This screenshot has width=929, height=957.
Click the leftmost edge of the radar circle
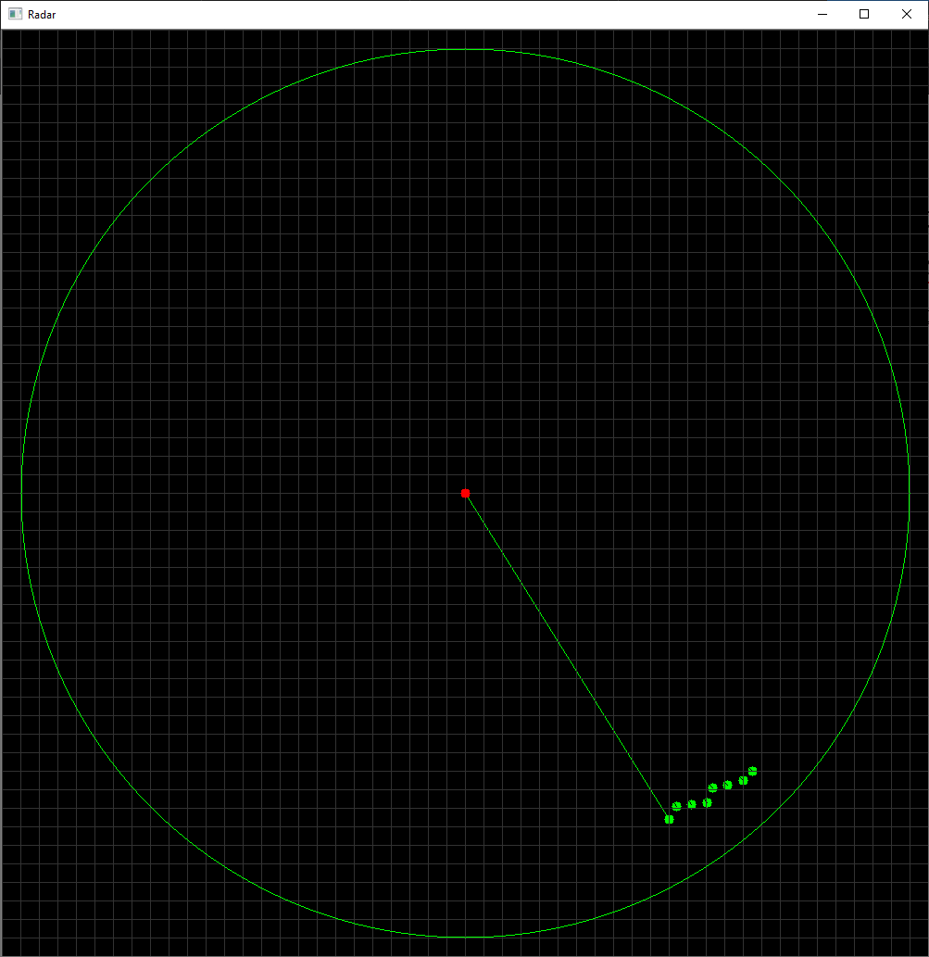[x=20, y=493]
